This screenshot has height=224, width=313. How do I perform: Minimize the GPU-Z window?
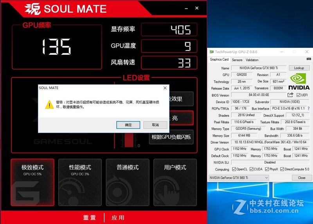coord(282,52)
